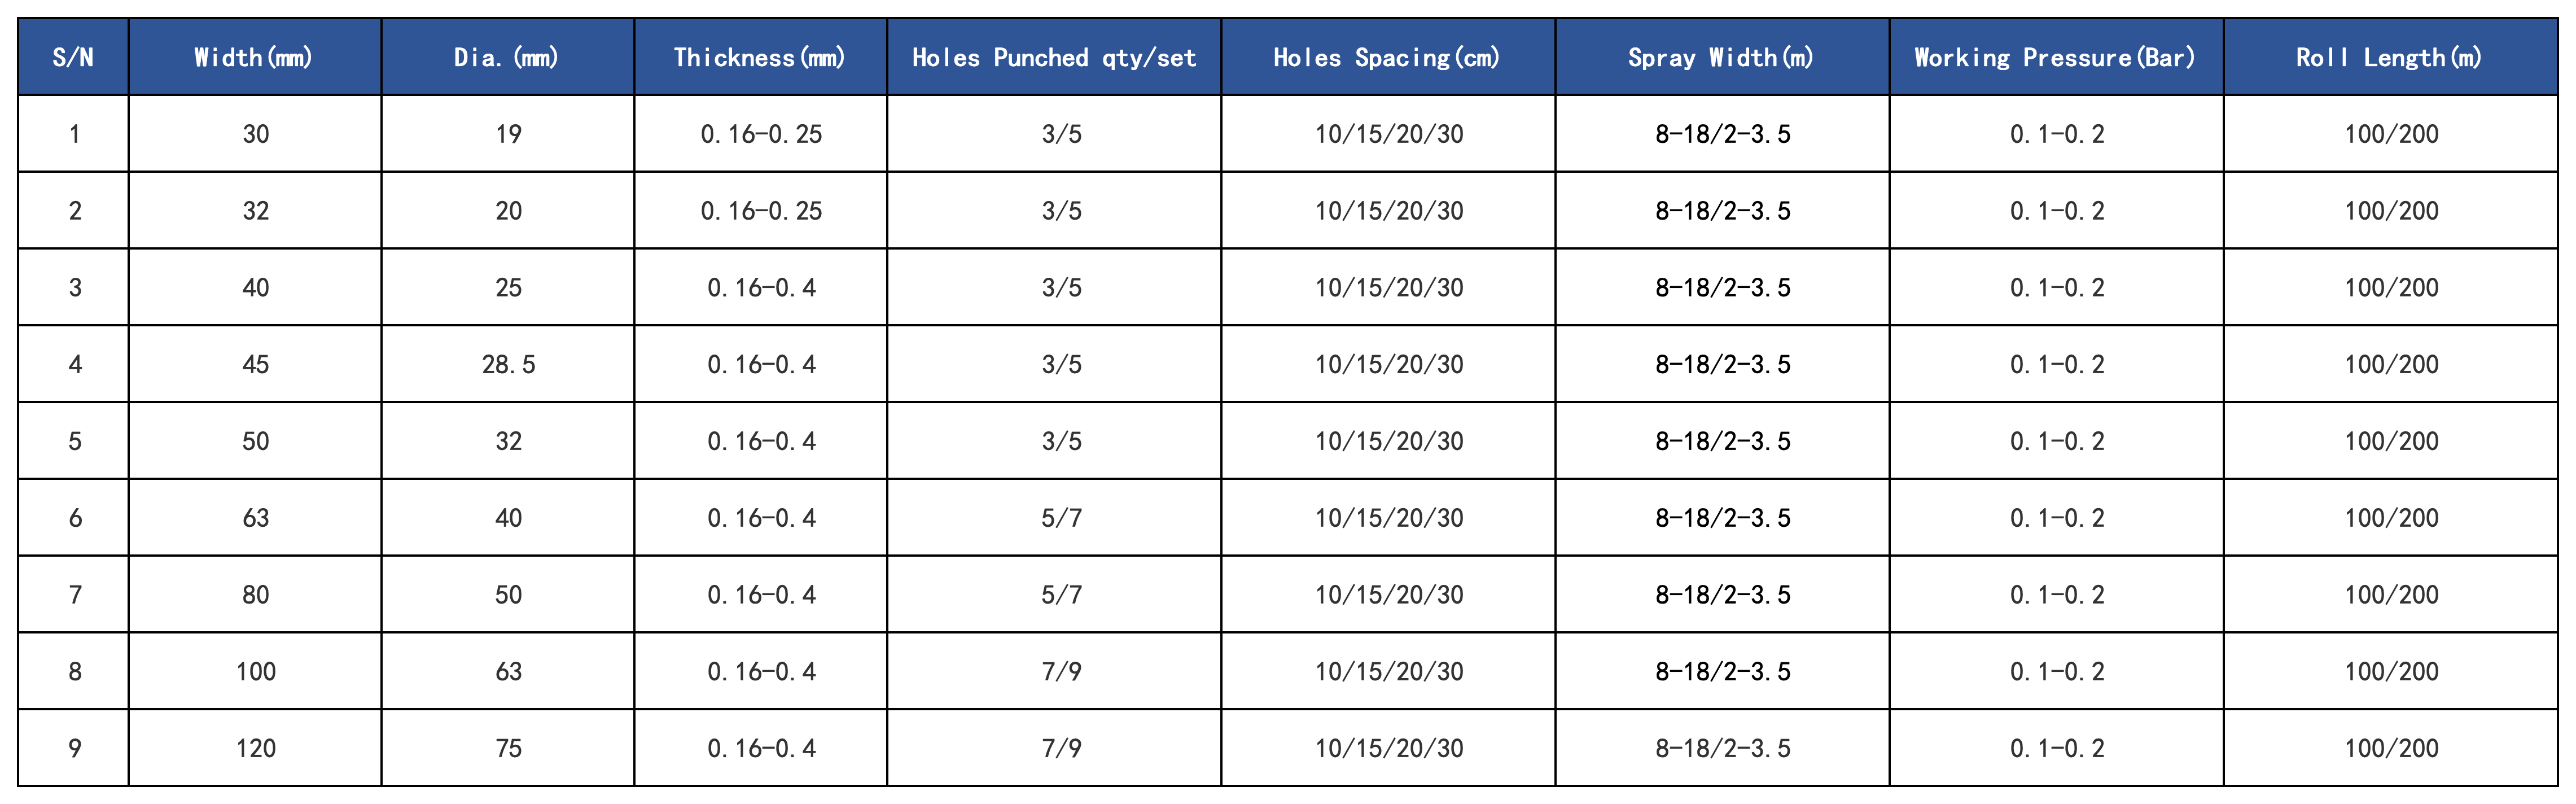Select the 28.5 diameter cell
The width and height of the screenshot is (2576, 804).
508,364
